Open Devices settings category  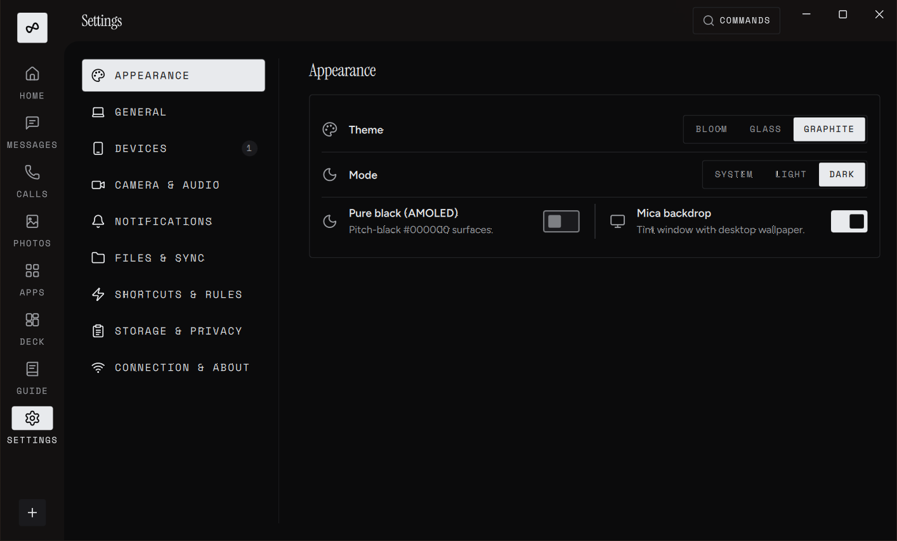pyautogui.click(x=173, y=149)
